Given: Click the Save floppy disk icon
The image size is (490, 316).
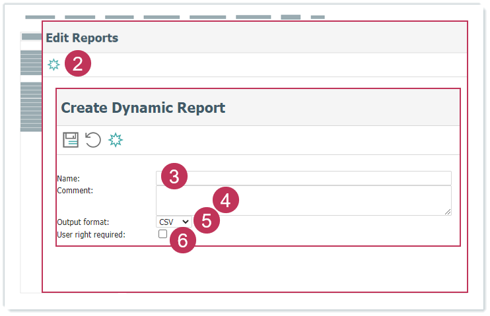Looking at the screenshot, I should (x=71, y=140).
